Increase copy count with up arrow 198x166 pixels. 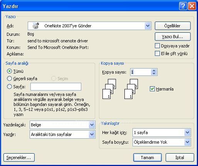pyautogui.click(x=154, y=70)
